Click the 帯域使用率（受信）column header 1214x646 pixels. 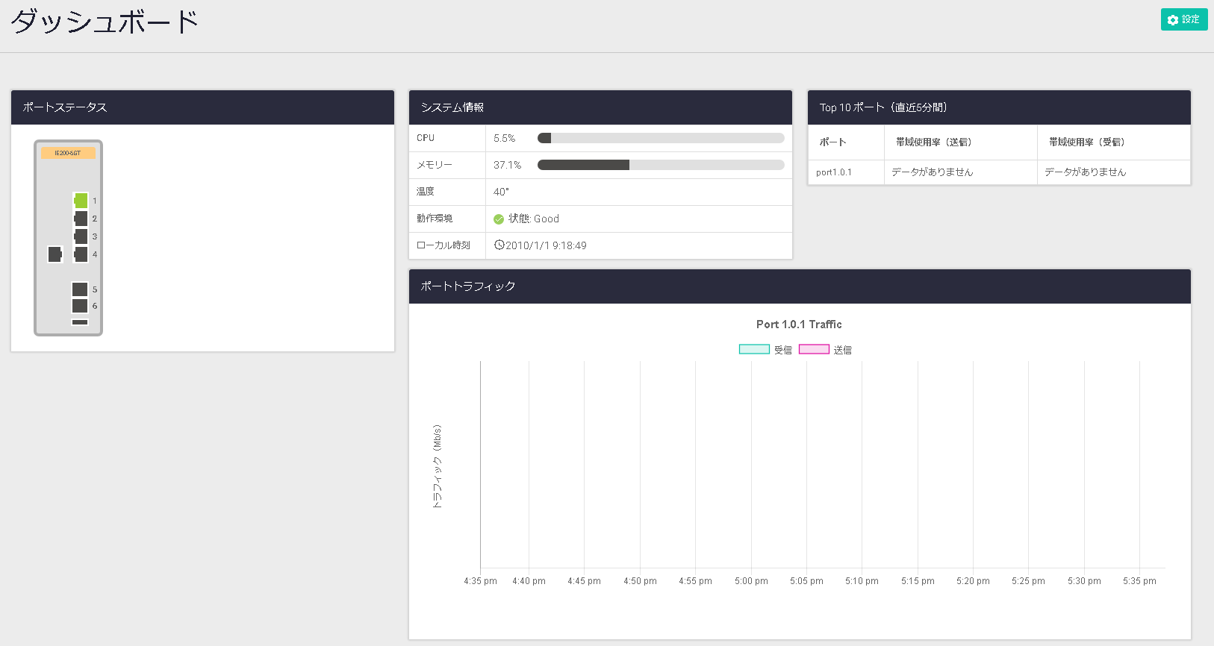(1086, 142)
